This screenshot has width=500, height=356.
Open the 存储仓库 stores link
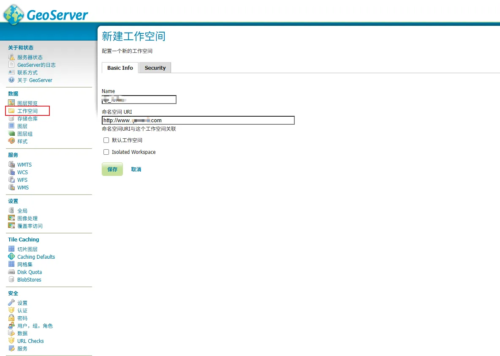[27, 118]
